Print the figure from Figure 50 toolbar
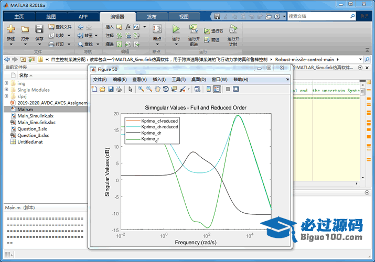The height and width of the screenshot is (262, 375). (119, 89)
